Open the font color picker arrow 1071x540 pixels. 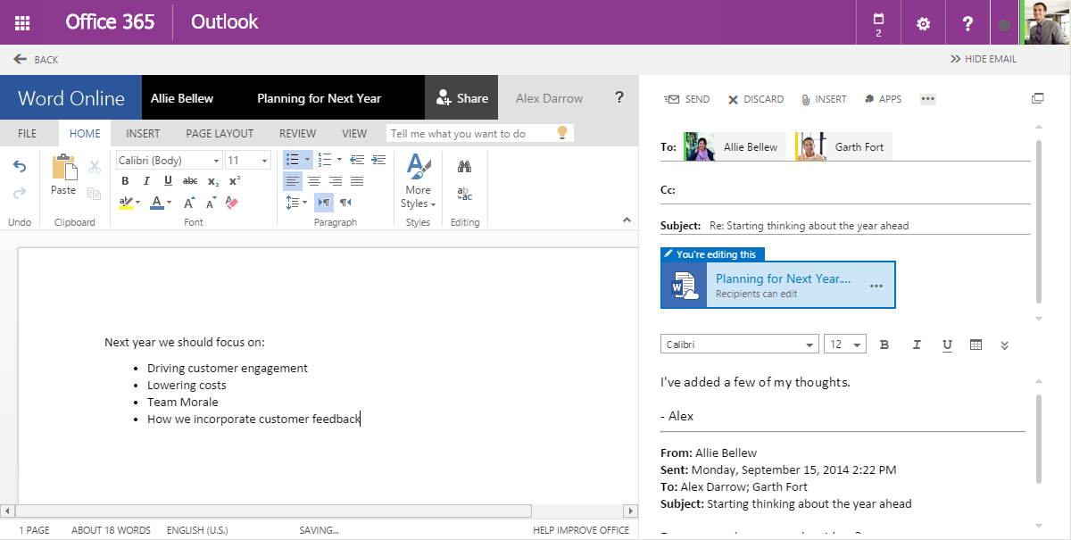click(170, 203)
